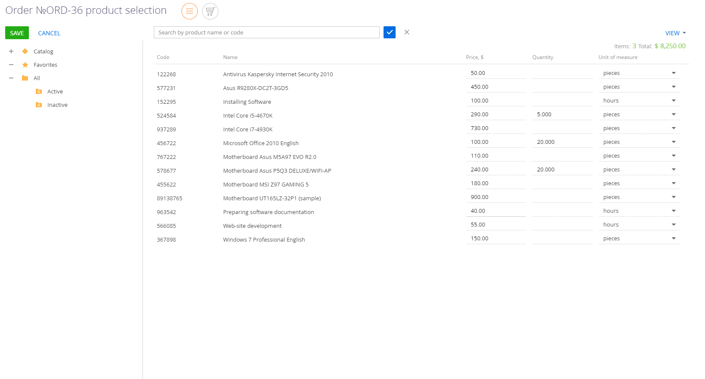Click product code 122268
This screenshot has width=705, height=379.
point(166,74)
